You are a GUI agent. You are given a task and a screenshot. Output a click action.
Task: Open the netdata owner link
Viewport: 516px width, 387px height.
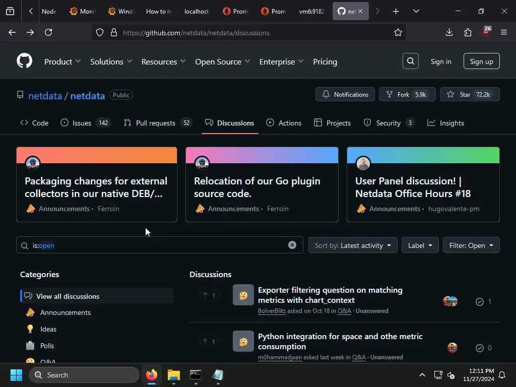pos(45,96)
